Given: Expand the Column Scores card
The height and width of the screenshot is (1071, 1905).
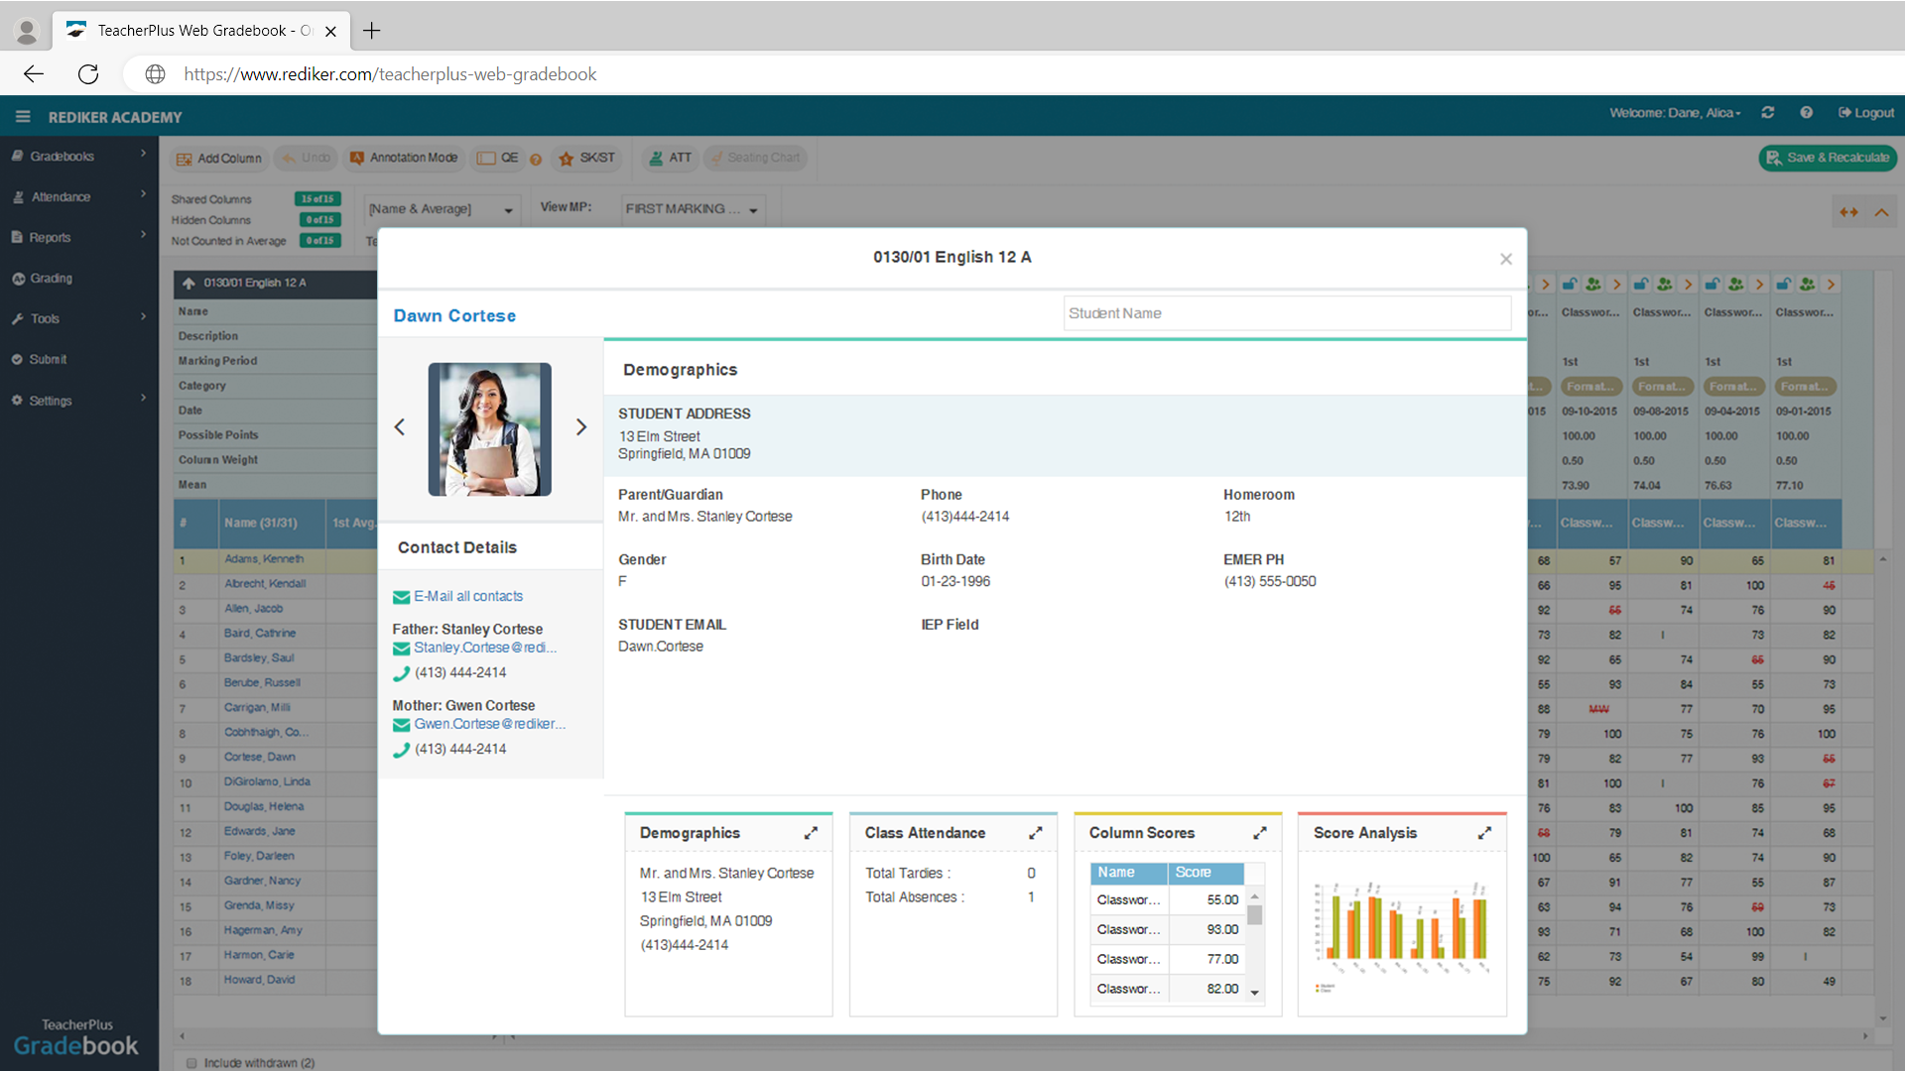Looking at the screenshot, I should tap(1259, 833).
